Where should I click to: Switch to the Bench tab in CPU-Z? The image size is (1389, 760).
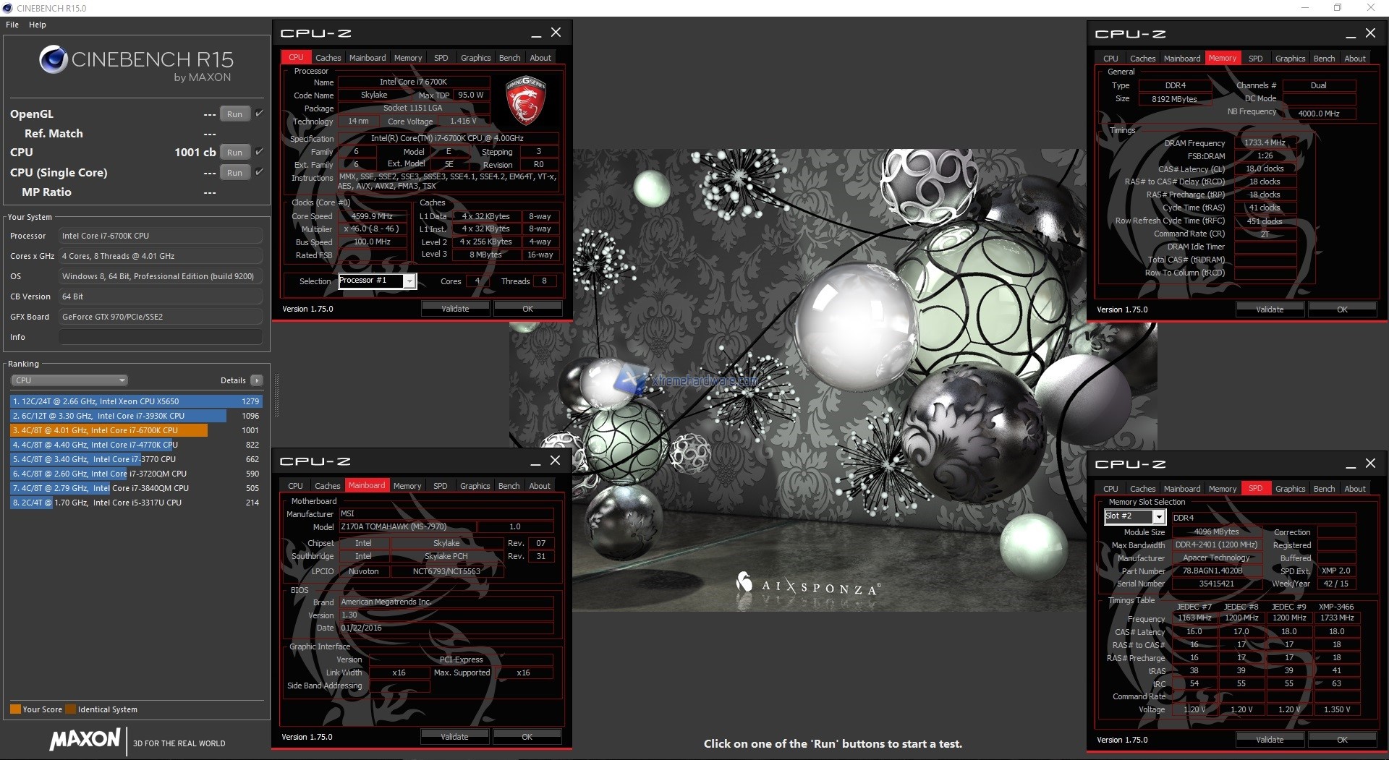pos(510,57)
